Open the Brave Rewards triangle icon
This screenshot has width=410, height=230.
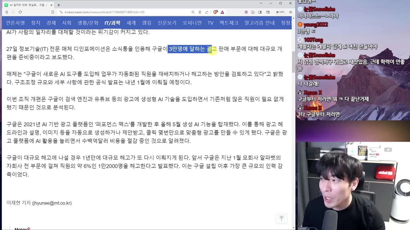tap(222, 12)
